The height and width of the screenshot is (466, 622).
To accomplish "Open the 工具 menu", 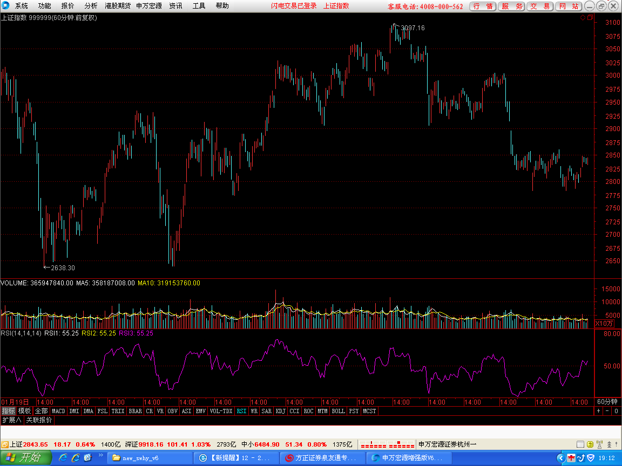I will coord(199,5).
